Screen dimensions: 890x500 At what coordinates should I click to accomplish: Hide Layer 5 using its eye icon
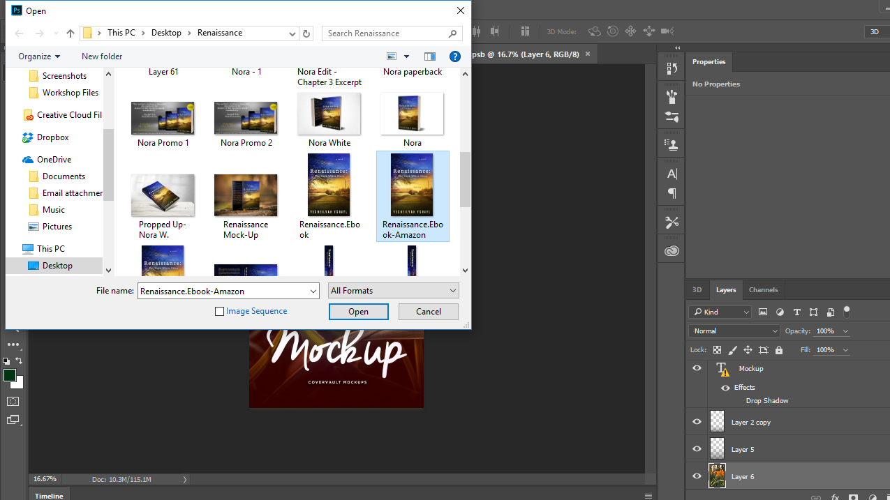click(x=697, y=449)
